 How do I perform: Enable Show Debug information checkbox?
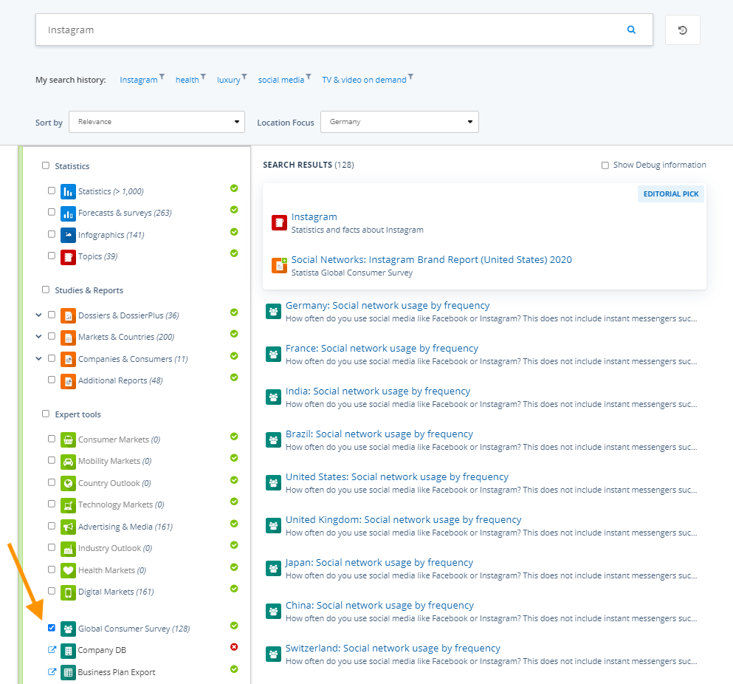tap(605, 165)
